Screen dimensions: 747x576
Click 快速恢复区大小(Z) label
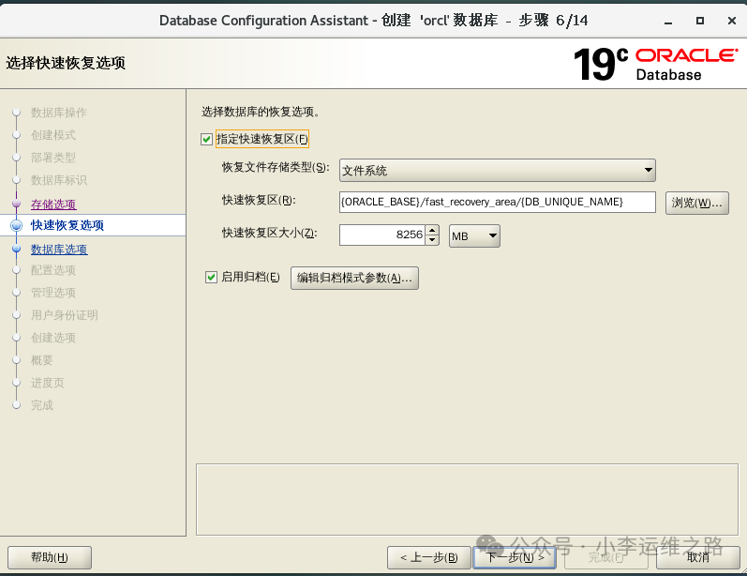pyautogui.click(x=270, y=233)
